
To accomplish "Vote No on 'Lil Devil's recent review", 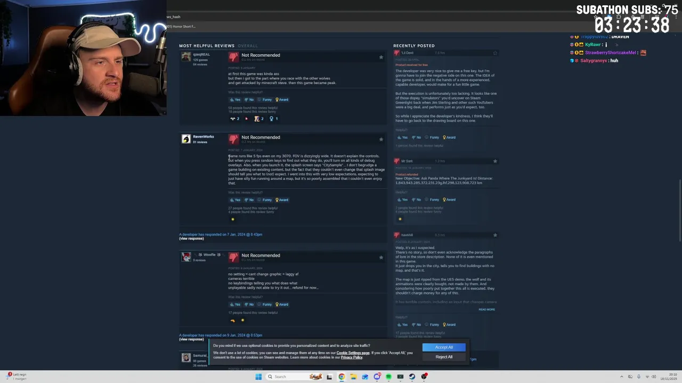I will 417,137.
